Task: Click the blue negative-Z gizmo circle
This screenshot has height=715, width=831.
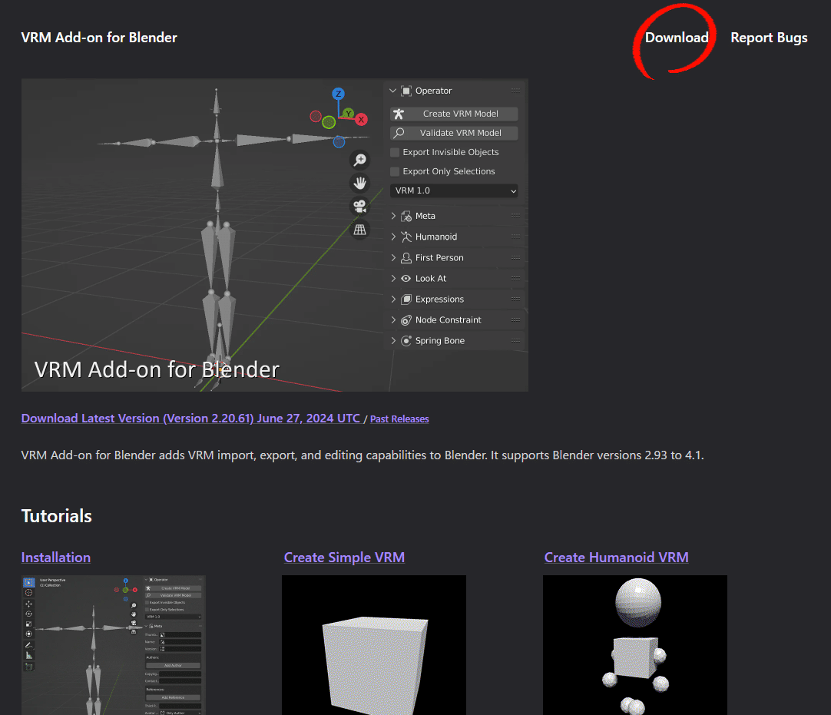Action: point(339,141)
